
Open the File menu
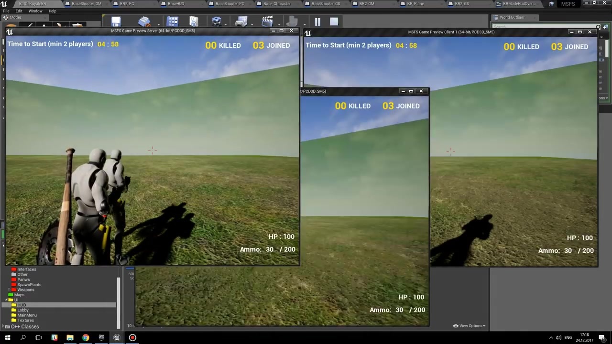coord(6,11)
